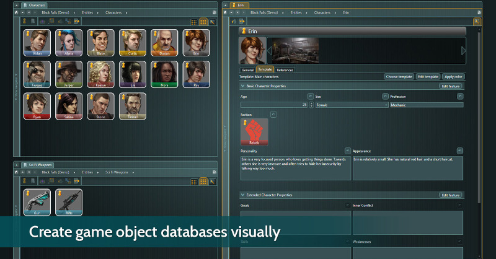
Task: Collapse the Extended Character Properties section
Action: [242, 195]
